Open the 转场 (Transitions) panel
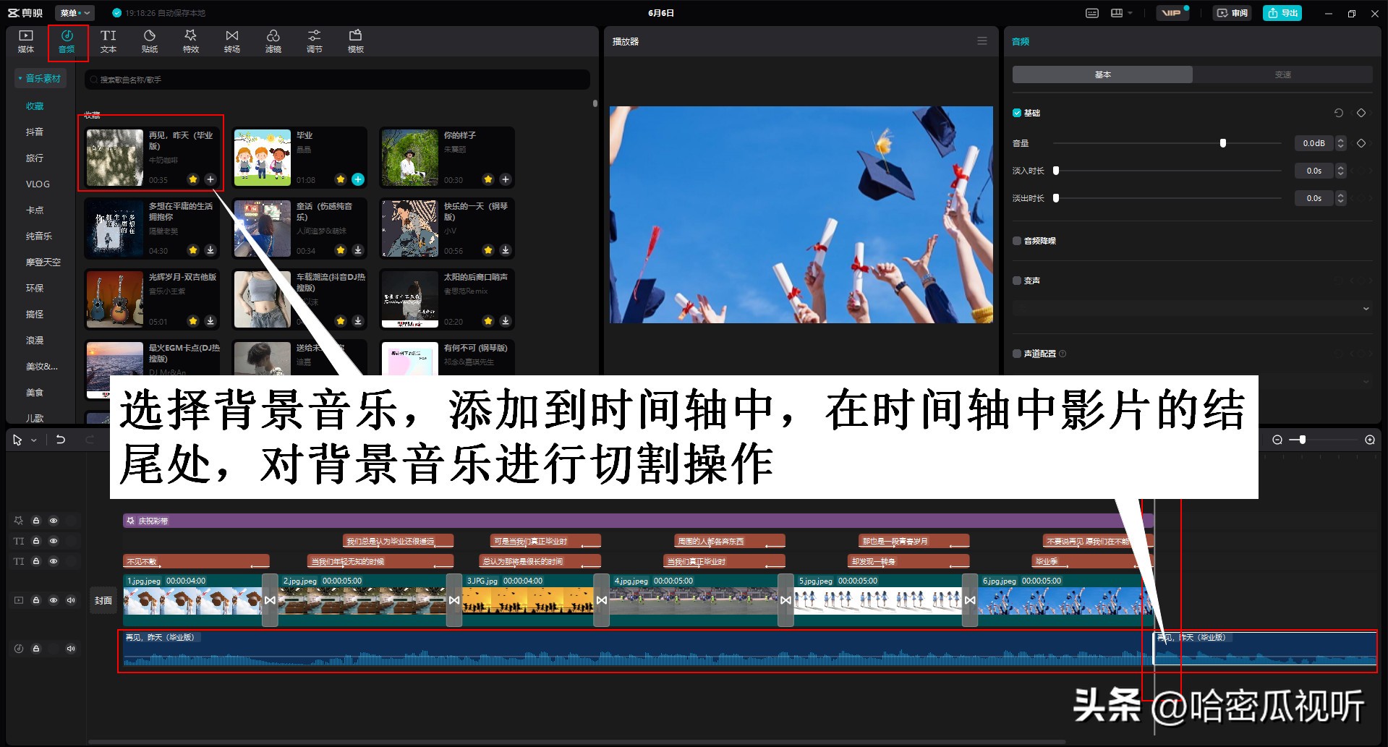The height and width of the screenshot is (747, 1388). 231,40
